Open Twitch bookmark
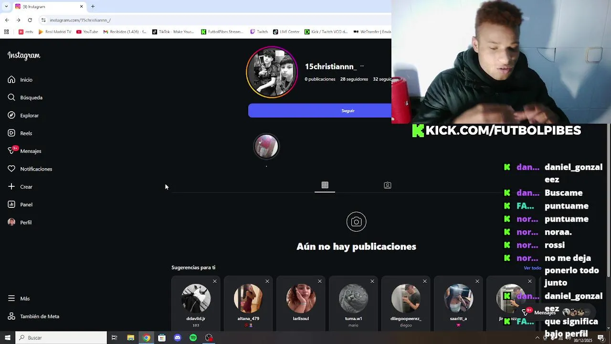Viewport: 611px width, 344px height. (x=259, y=32)
